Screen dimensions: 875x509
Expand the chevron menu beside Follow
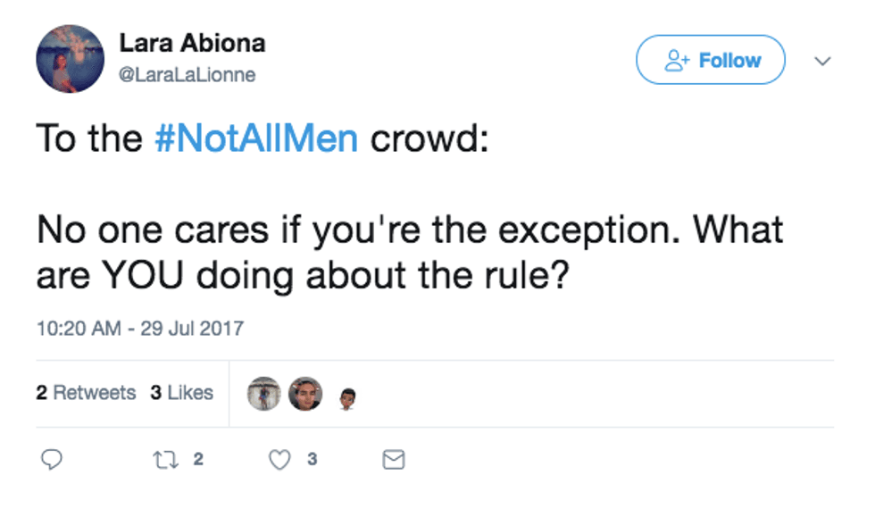coord(823,61)
